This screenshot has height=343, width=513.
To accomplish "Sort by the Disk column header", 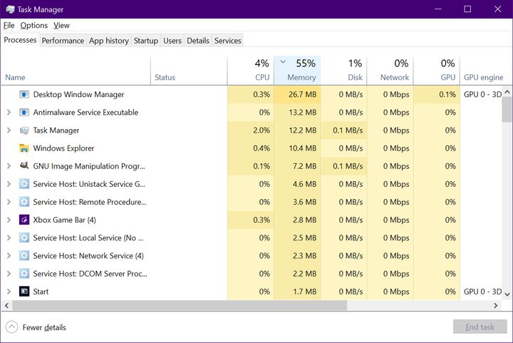I will (343, 71).
